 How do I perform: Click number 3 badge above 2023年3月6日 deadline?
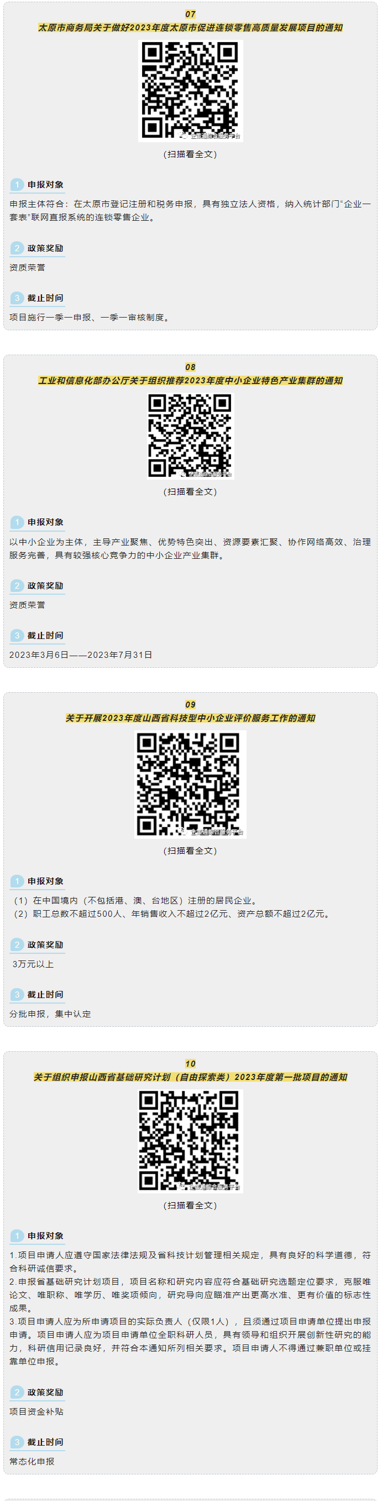[x=17, y=635]
